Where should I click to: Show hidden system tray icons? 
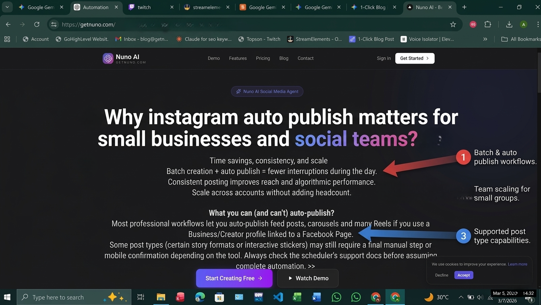[x=461, y=297]
